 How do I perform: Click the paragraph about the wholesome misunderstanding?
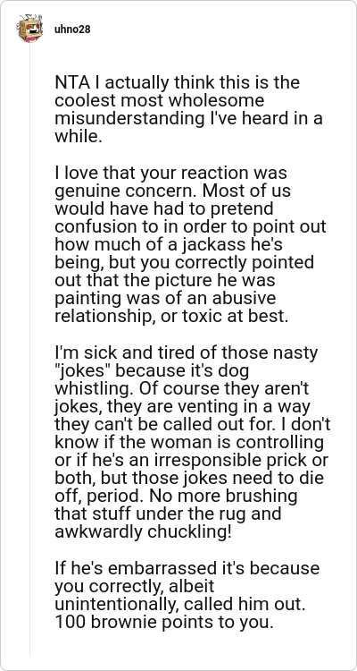coord(188,109)
